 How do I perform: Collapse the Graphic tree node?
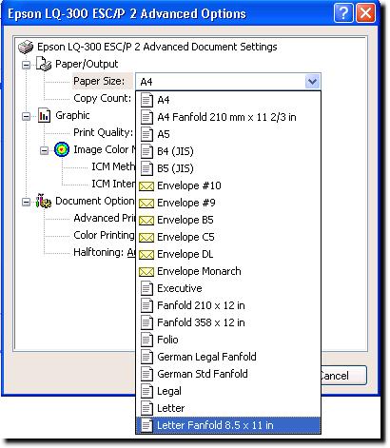click(27, 116)
